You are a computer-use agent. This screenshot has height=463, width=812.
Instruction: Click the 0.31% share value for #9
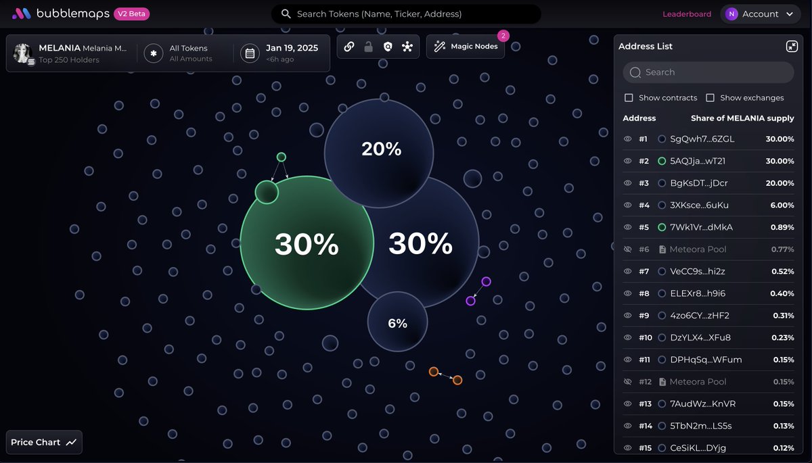[784, 316]
